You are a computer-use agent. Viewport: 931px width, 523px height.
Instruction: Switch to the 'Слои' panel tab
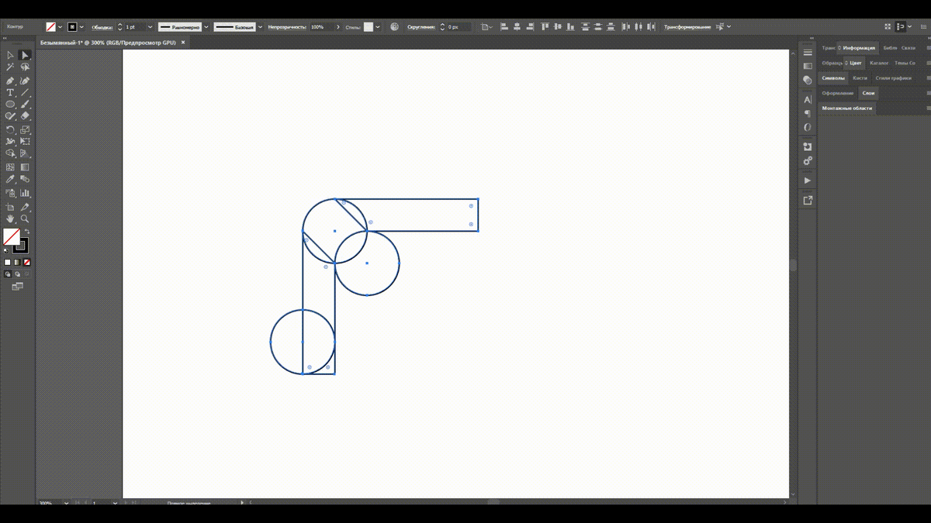pyautogui.click(x=868, y=93)
